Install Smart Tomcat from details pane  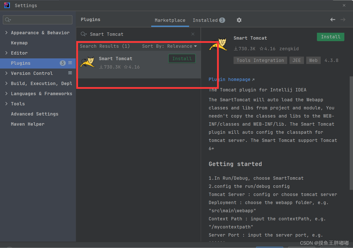(330, 37)
